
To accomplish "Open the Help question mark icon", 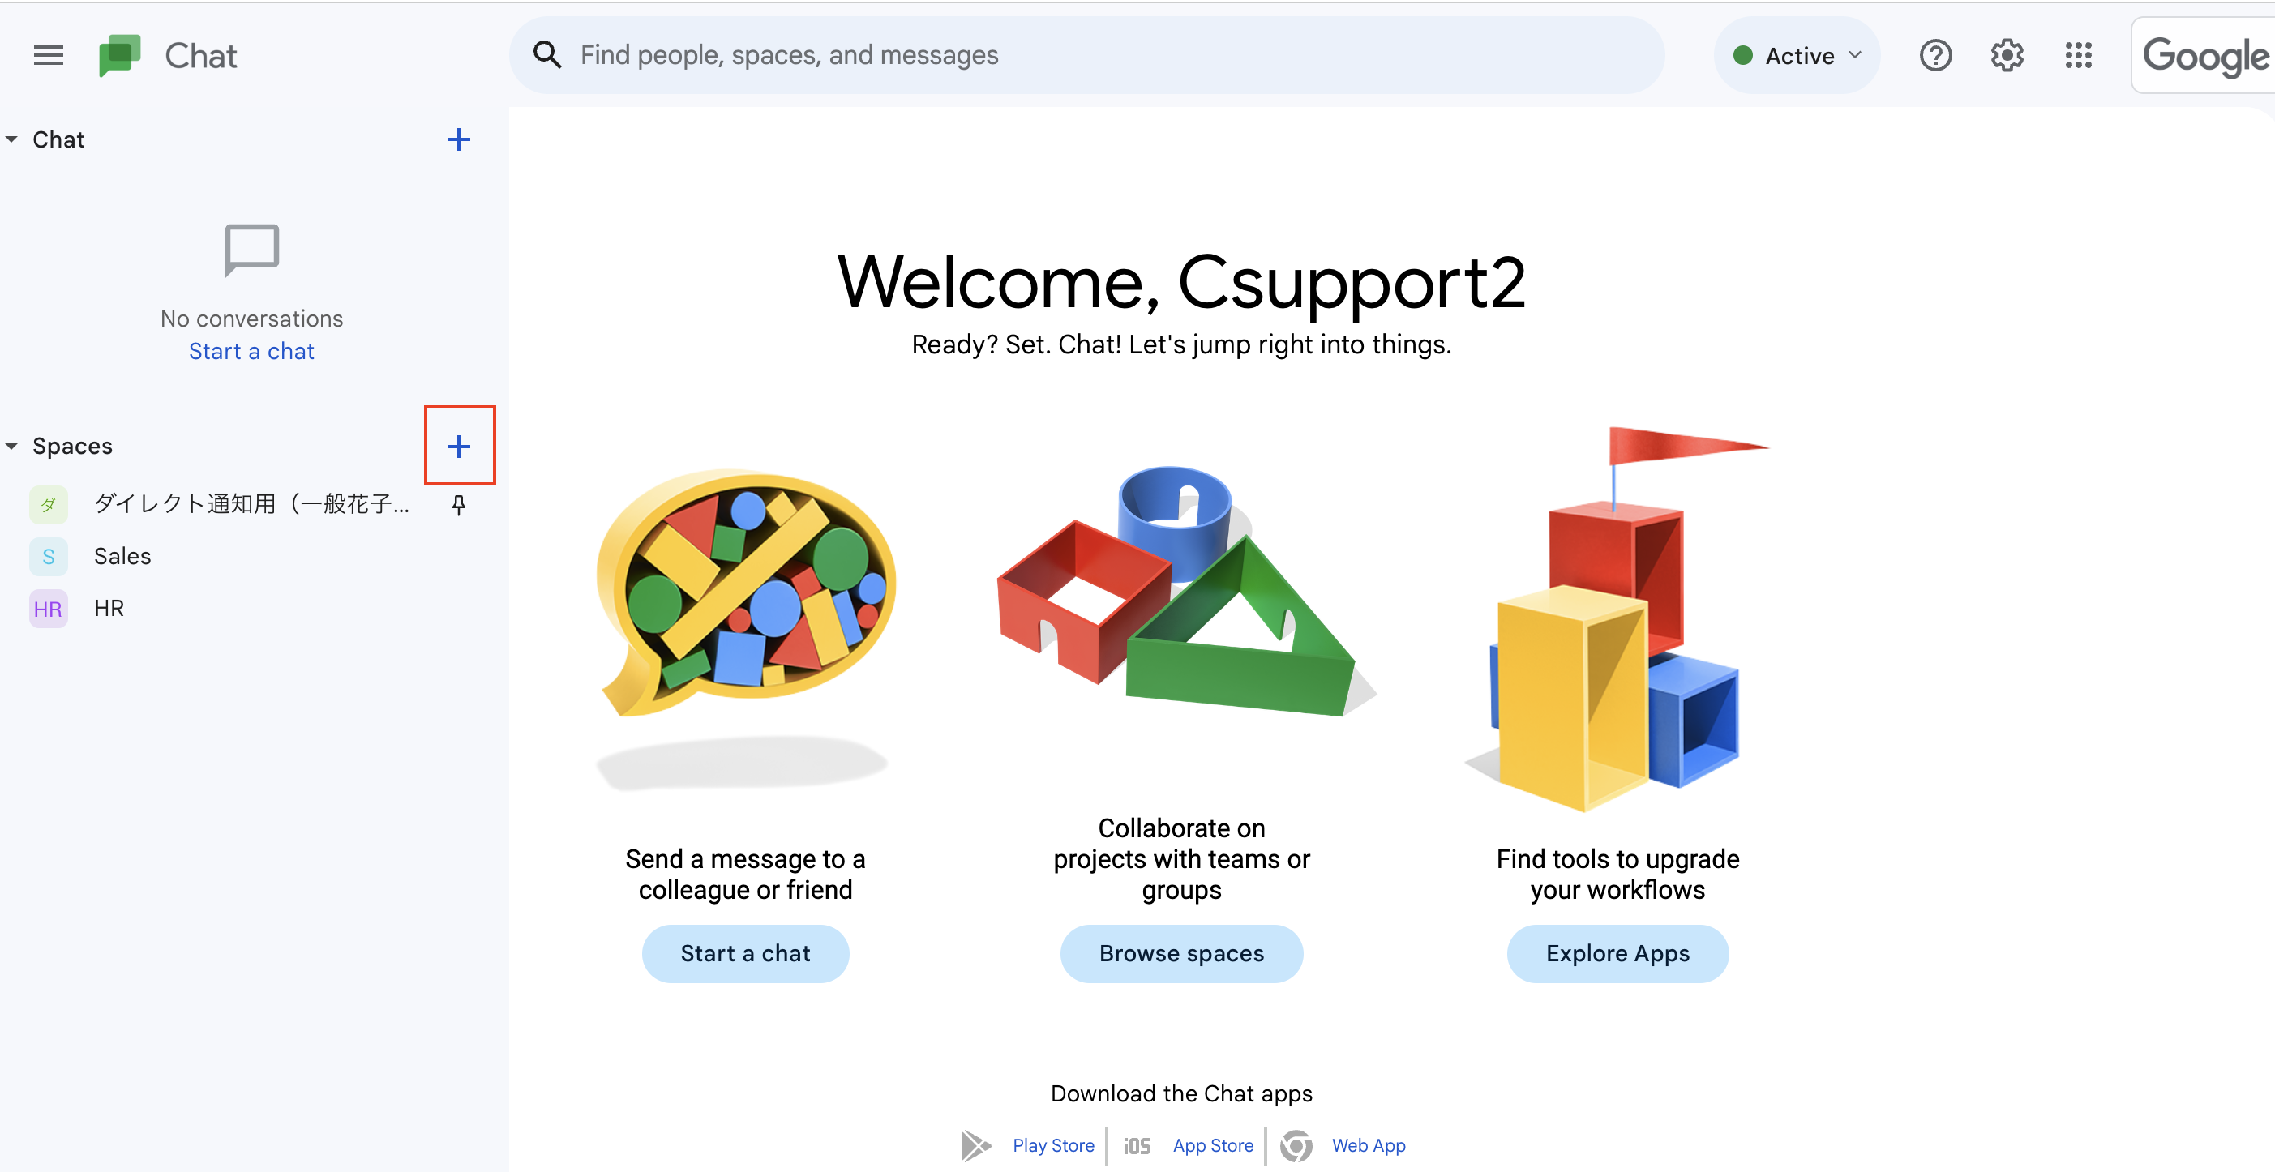I will [1934, 56].
